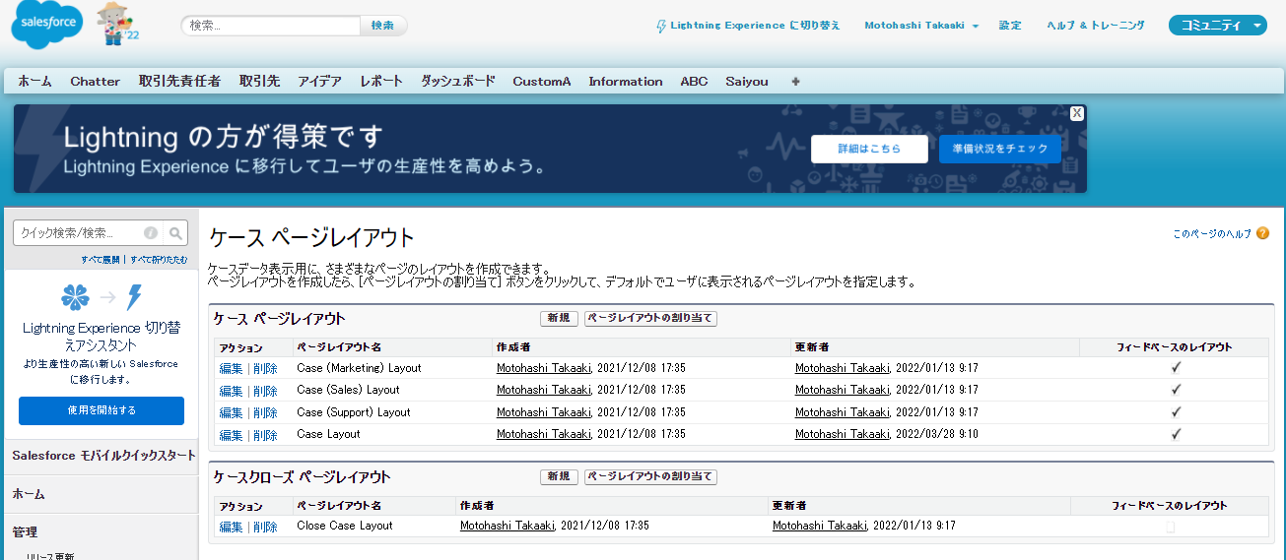Image resolution: width=1286 pixels, height=560 pixels.
Task: Open the ABC tab
Action: [694, 82]
